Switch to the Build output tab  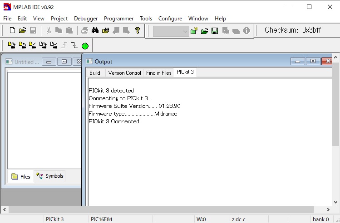[x=95, y=73]
